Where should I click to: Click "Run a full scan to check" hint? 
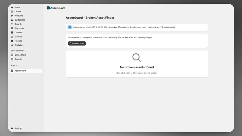pyautogui.click(x=137, y=73)
